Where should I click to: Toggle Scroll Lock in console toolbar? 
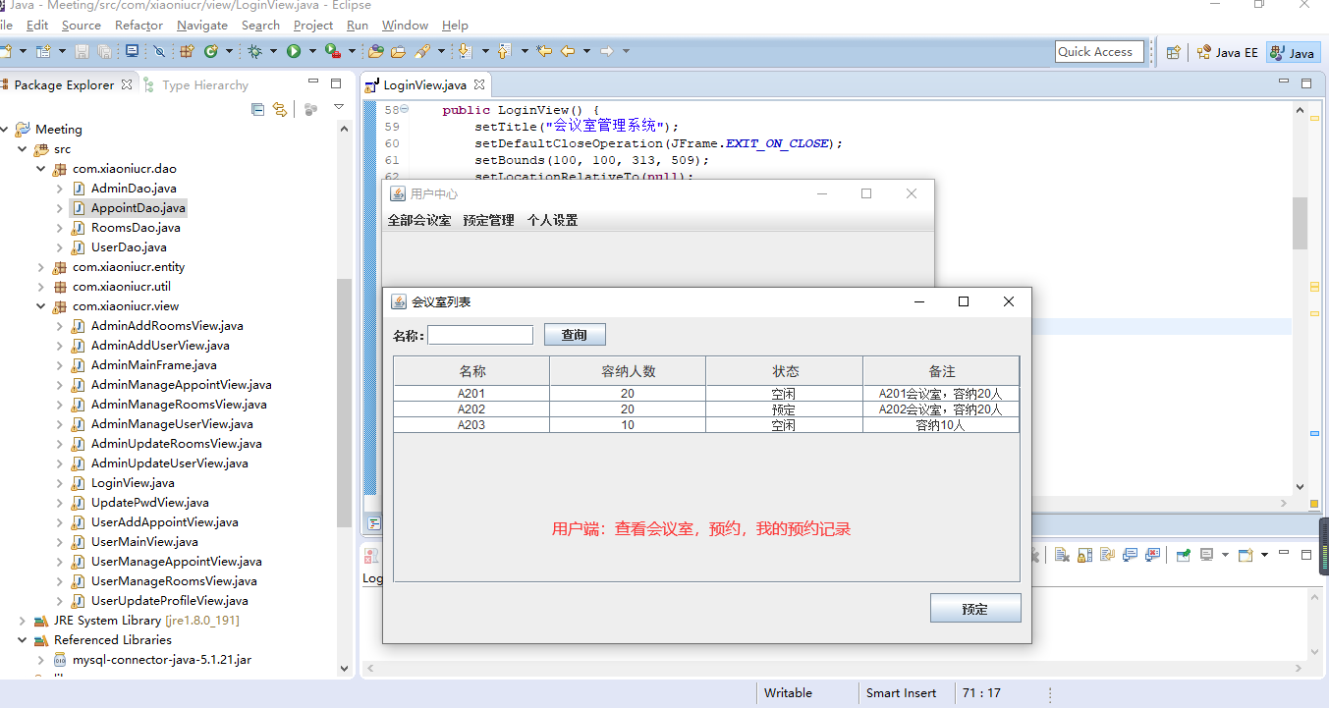coord(1084,555)
